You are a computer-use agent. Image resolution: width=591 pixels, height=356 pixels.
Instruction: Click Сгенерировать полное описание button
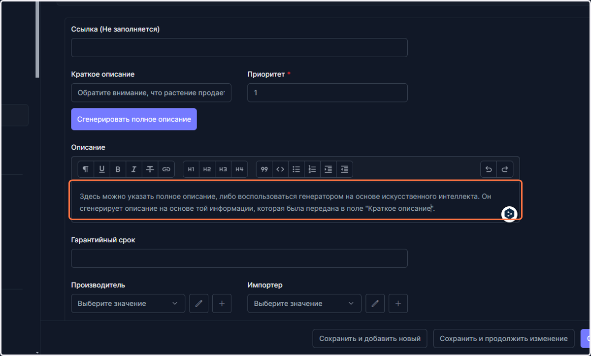tap(134, 119)
